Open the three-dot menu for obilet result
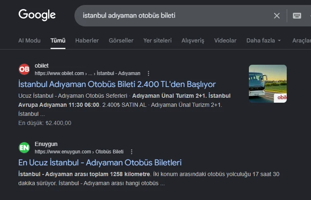This screenshot has height=200, width=311. pos(149,73)
